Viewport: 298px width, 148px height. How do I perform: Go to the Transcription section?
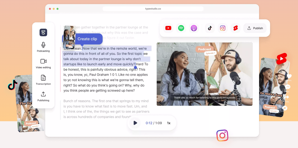pos(43,80)
